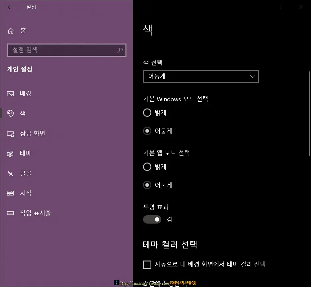
Task: Select 밝게 for 기본 Windows 모드
Action: point(147,113)
